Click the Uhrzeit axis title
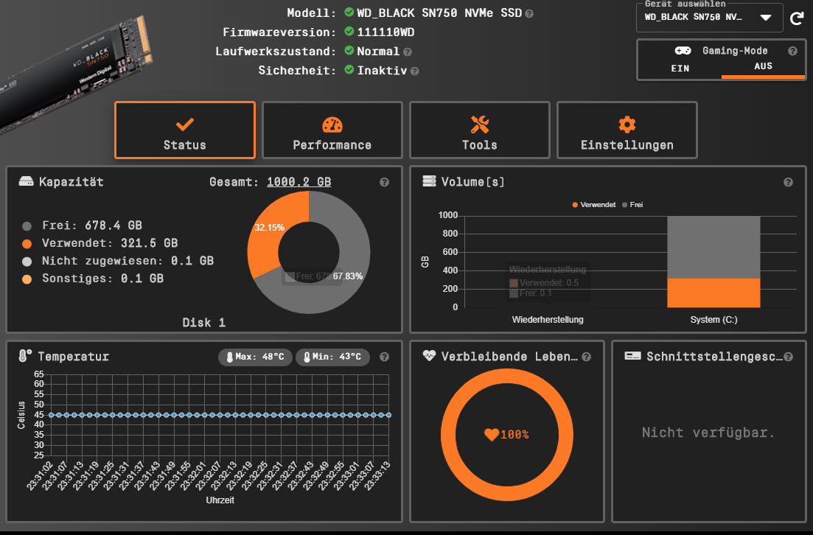Viewport: 813px width, 535px height. [x=220, y=500]
